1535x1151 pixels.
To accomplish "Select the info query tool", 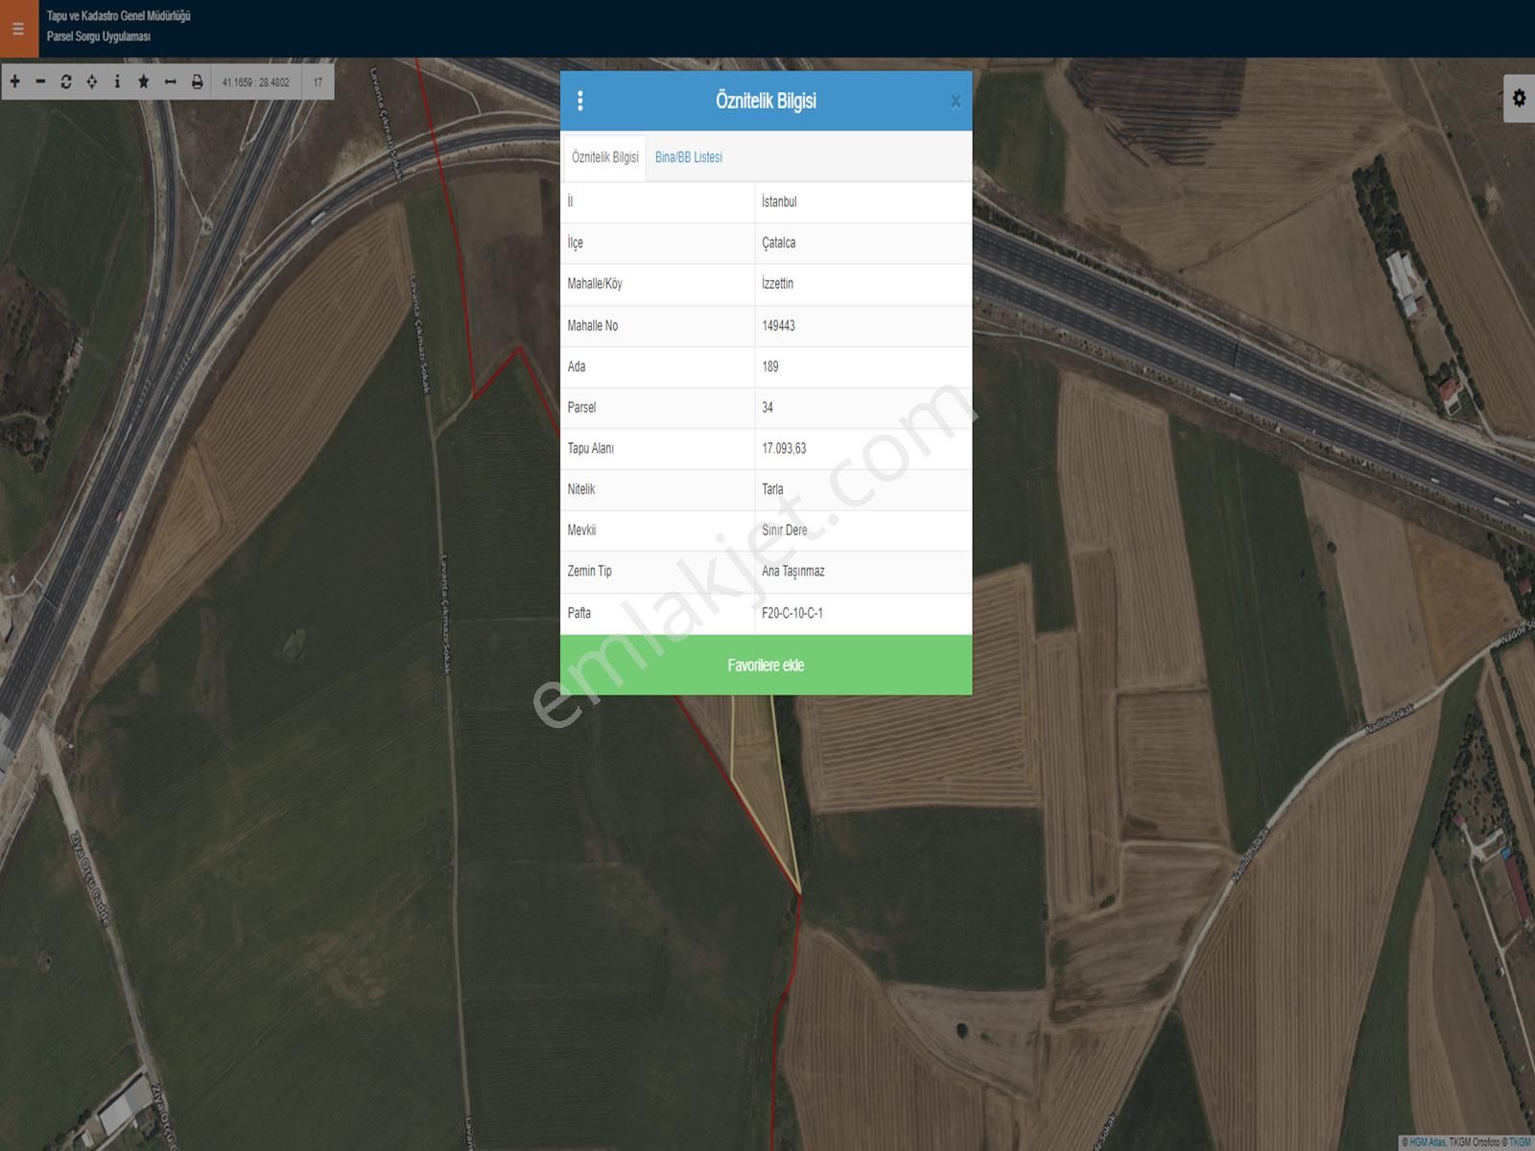I will [117, 82].
